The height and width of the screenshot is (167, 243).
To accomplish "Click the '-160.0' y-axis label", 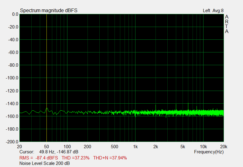I will click(12, 116).
